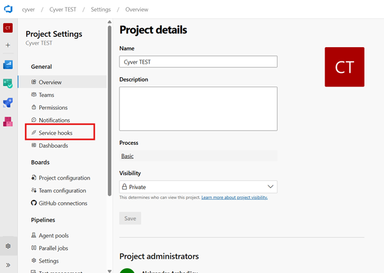Click the scrollbar up arrow
384x273 pixels.
click(110, 22)
